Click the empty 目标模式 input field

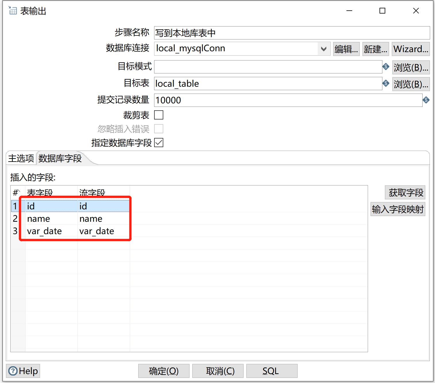click(x=268, y=67)
